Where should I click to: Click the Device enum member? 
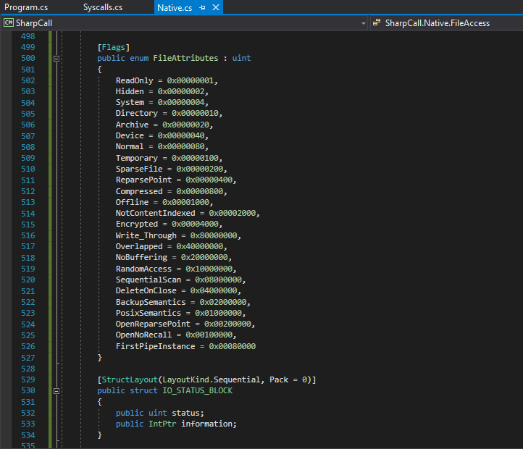click(x=130, y=135)
